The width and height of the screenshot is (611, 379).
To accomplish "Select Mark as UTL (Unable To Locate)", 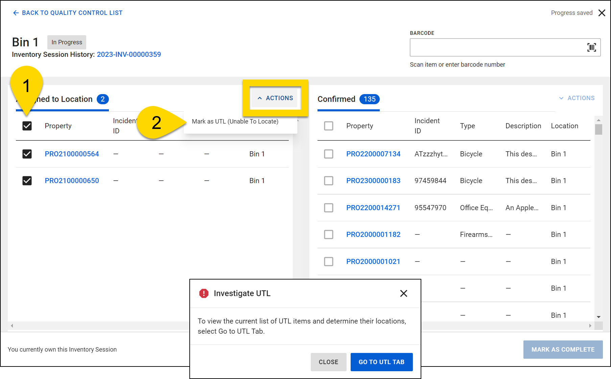I will pos(235,121).
